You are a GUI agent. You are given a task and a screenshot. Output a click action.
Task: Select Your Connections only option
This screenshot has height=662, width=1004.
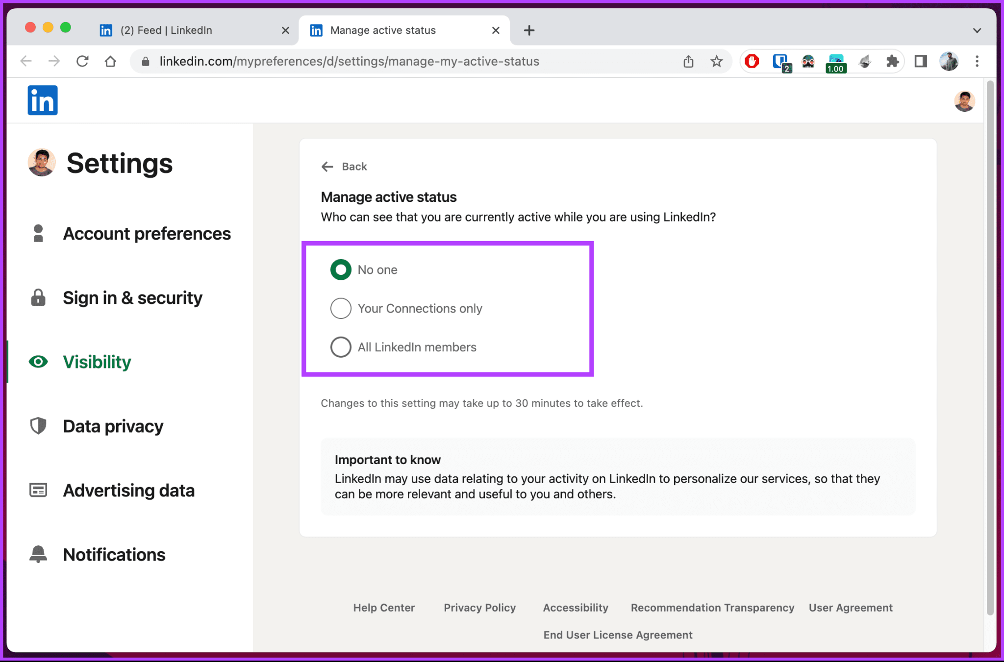pos(340,308)
